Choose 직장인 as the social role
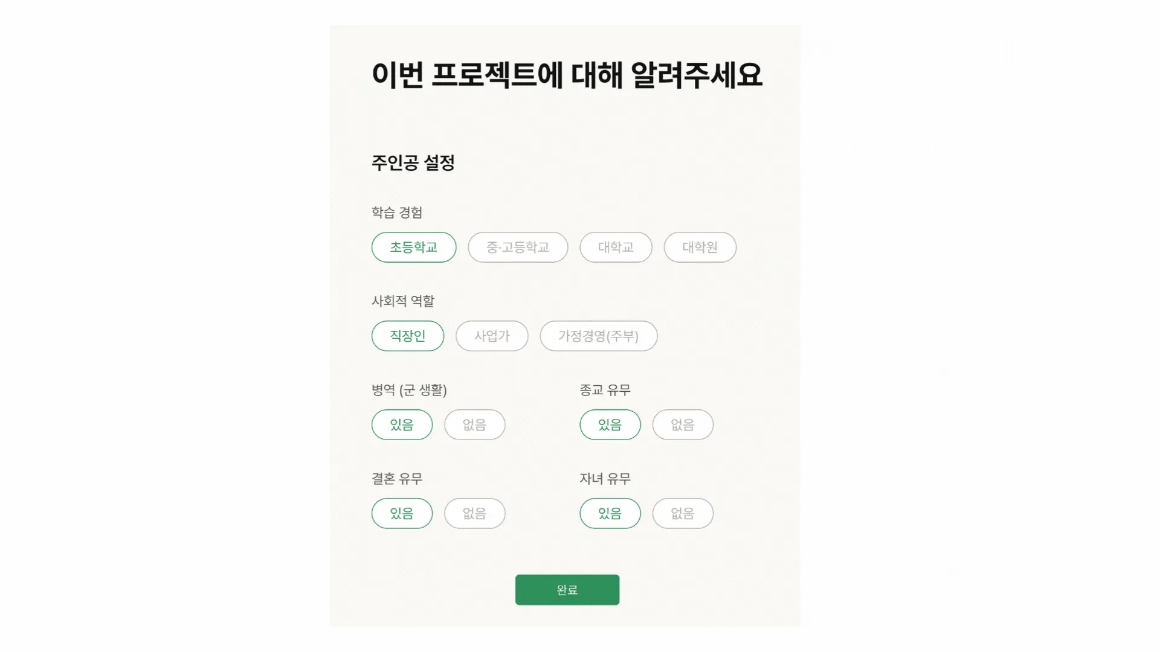The height and width of the screenshot is (652, 1160). click(407, 336)
